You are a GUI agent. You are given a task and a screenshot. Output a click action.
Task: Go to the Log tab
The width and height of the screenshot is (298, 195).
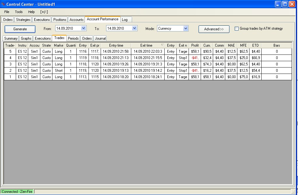pyautogui.click(x=125, y=20)
